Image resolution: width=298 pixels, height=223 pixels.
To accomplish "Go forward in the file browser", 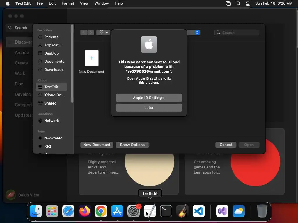I will pos(91,33).
